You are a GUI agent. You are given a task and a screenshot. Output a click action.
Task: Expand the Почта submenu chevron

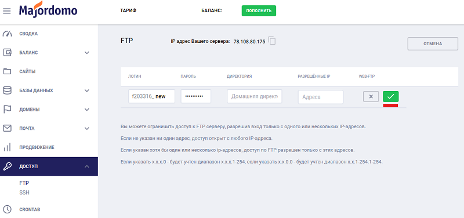click(x=86, y=128)
